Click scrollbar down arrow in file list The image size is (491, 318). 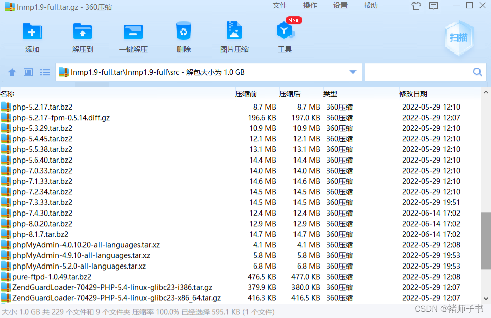point(486,299)
